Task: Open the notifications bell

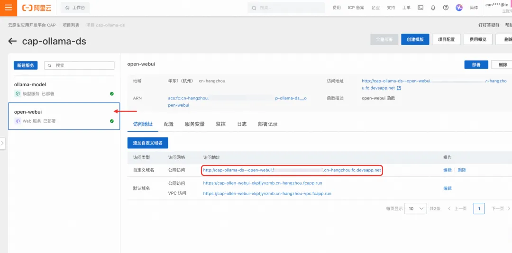Action: 433,8
